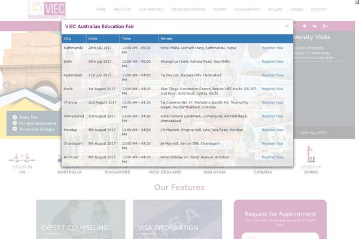Viewport: 359px width, 239px height.
Task: Click the VIEW ALL VISITS button
Action: [x=314, y=133]
